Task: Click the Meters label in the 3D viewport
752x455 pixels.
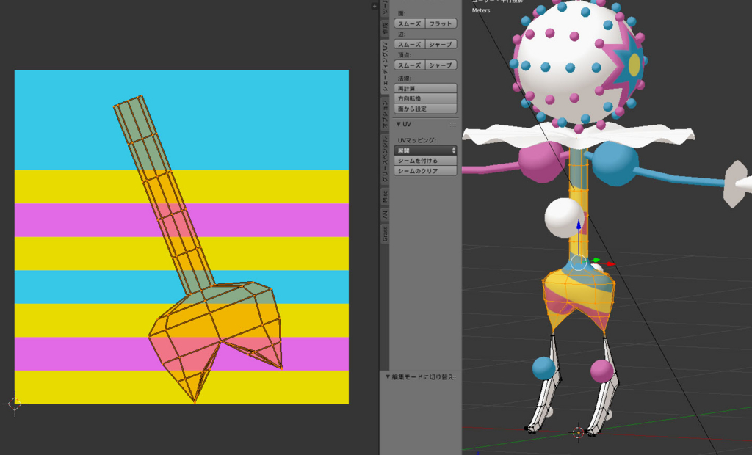Action: tap(481, 10)
